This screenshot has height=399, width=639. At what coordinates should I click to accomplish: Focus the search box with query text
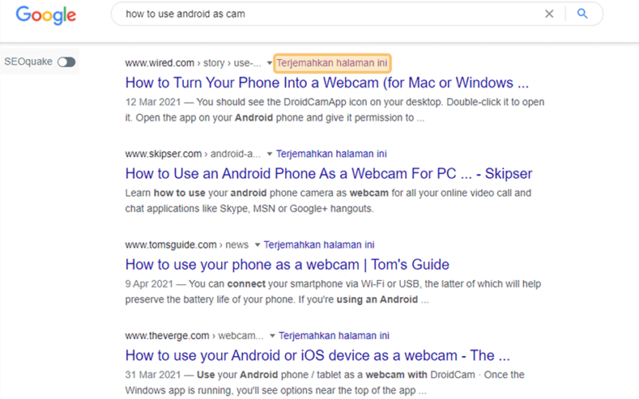click(x=326, y=14)
